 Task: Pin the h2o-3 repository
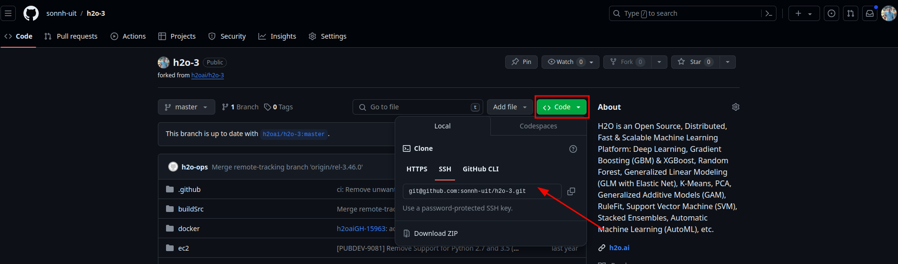point(521,62)
